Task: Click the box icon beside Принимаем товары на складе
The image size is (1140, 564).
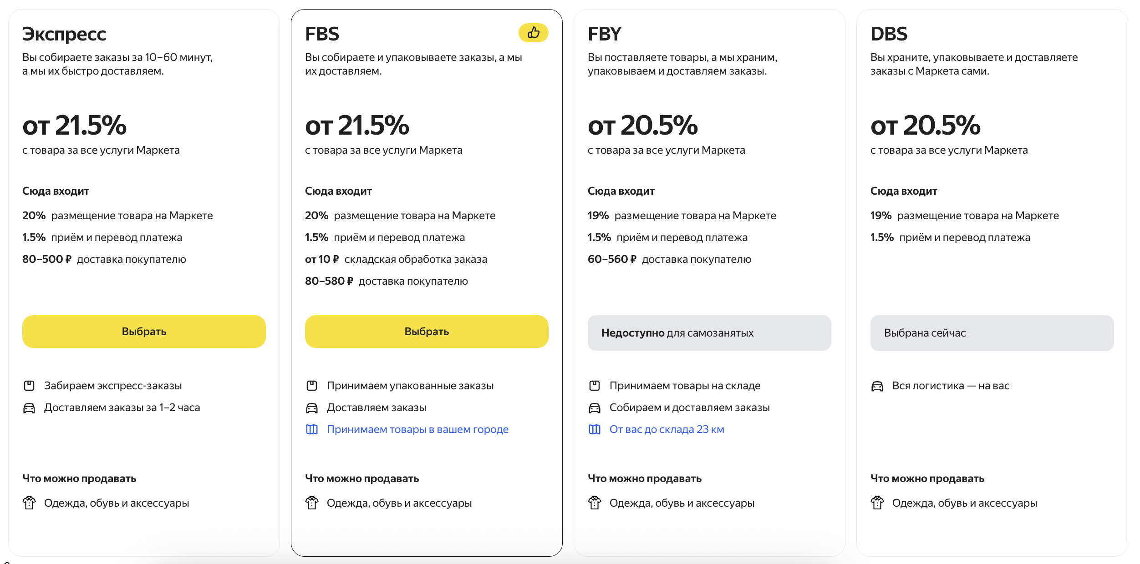Action: (x=595, y=386)
